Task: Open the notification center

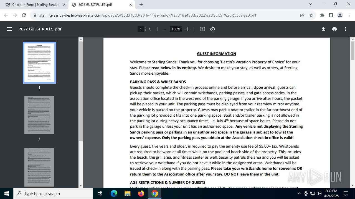Action: click(x=346, y=193)
